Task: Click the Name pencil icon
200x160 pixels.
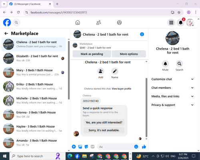Action: (x=115, y=71)
